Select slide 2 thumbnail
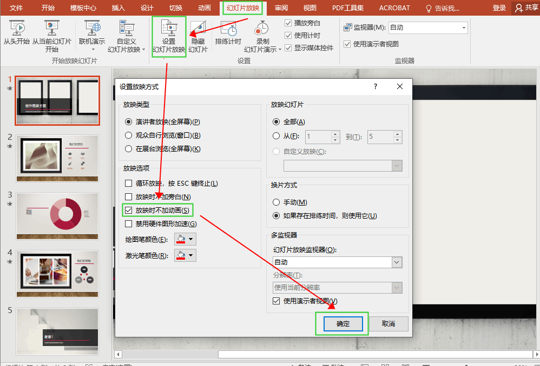The width and height of the screenshot is (540, 366). tap(57, 158)
